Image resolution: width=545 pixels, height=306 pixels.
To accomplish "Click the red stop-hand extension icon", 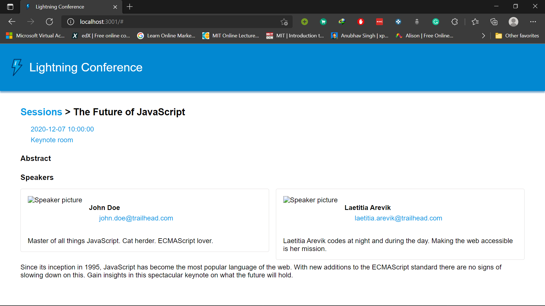I will [360, 22].
